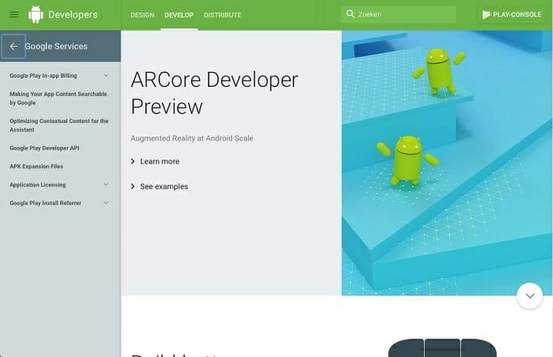Image resolution: width=553 pixels, height=357 pixels.
Task: Click the ARCore Developer Preview heading
Action: point(214,93)
